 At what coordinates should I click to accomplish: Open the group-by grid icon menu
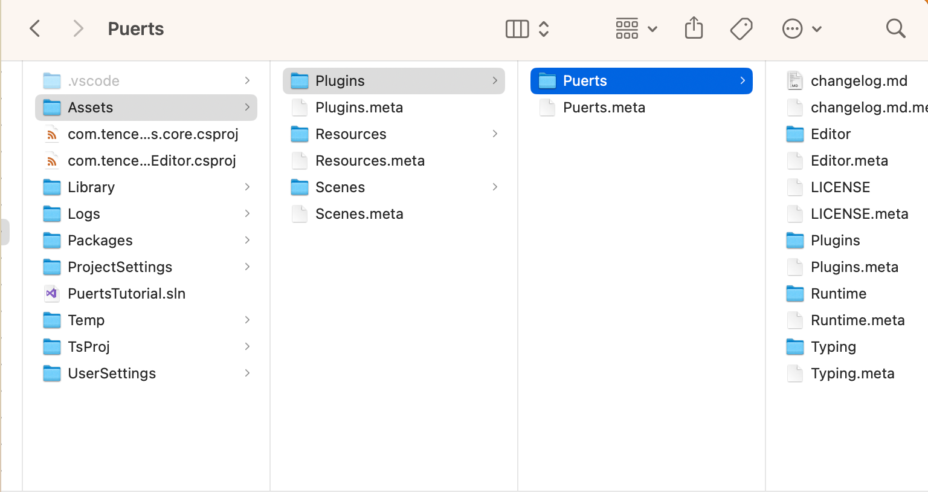[x=636, y=28]
